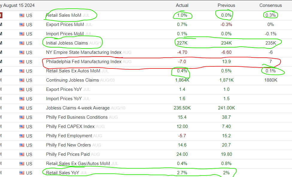292x177 pixels.
Task: Select the flag icon for NY Empire State Manufacturing
Action: pyautogui.click(x=22, y=53)
